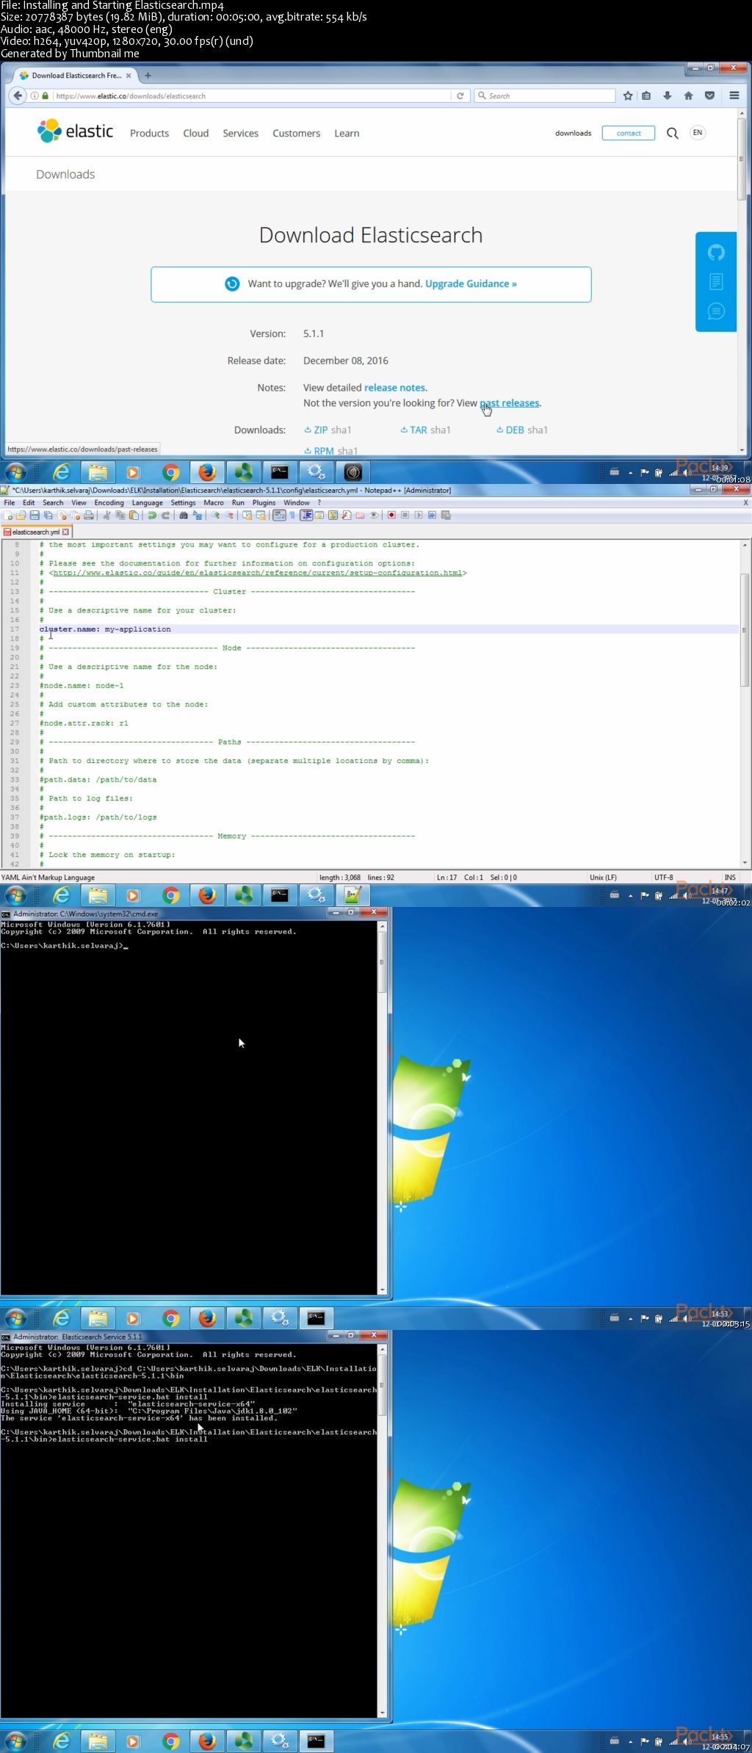Screen dimensions: 752x1753
Task: Click the magnifier search icon on elastic site
Action: 672,133
